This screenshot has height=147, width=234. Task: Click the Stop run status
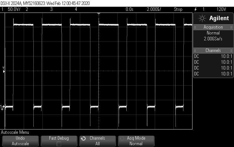pos(178,9)
